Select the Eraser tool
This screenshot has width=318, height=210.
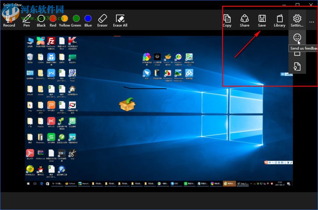point(102,20)
